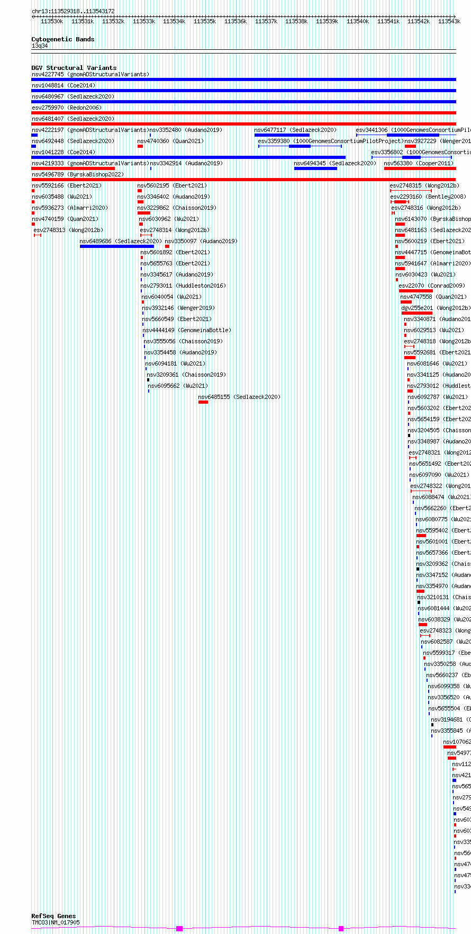
Task: Open nsv6494345 (Sedlazeck2020) variant
Action: [336, 163]
